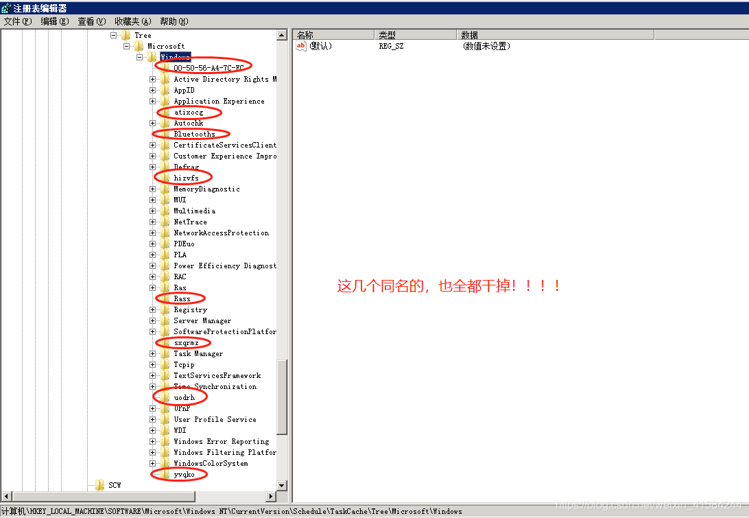
Task: Open the 查看(V) menu
Action: (92, 21)
